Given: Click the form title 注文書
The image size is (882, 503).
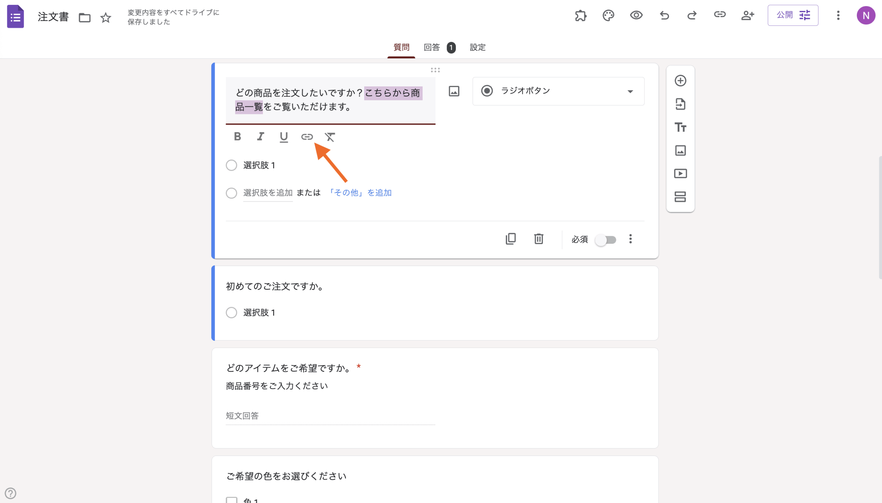Looking at the screenshot, I should pyautogui.click(x=53, y=17).
